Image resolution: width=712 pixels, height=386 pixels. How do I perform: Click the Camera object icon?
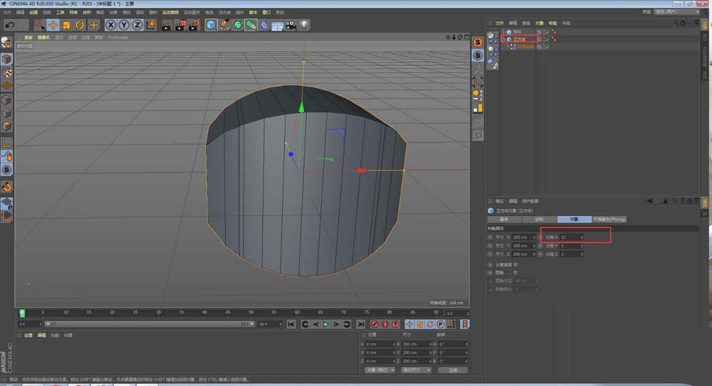tap(290, 25)
